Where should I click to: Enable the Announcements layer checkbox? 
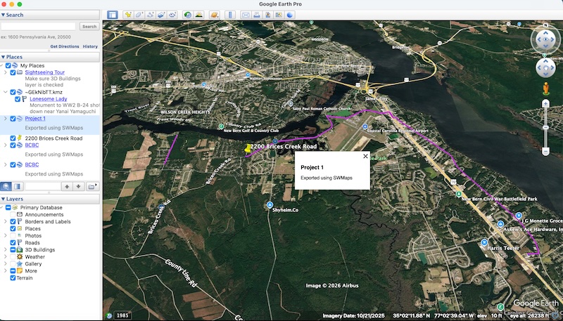tap(13, 215)
